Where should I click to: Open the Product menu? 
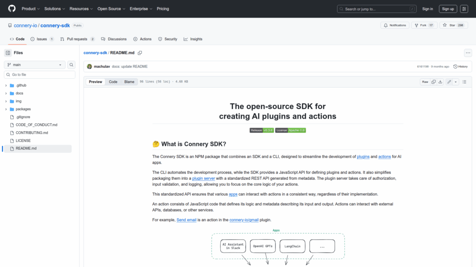click(x=31, y=9)
